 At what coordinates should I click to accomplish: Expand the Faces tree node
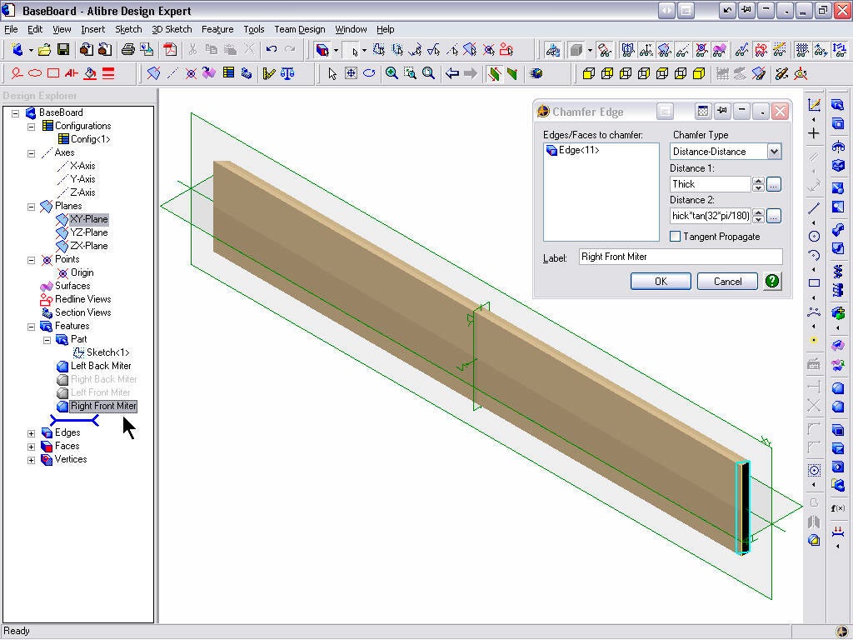pos(32,446)
